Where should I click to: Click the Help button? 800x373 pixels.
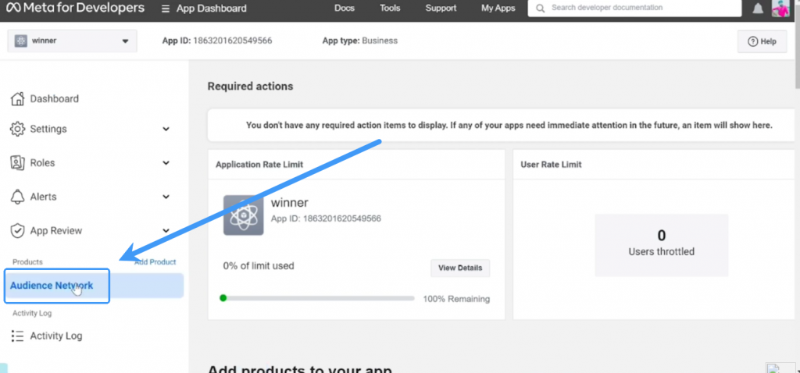pos(762,41)
